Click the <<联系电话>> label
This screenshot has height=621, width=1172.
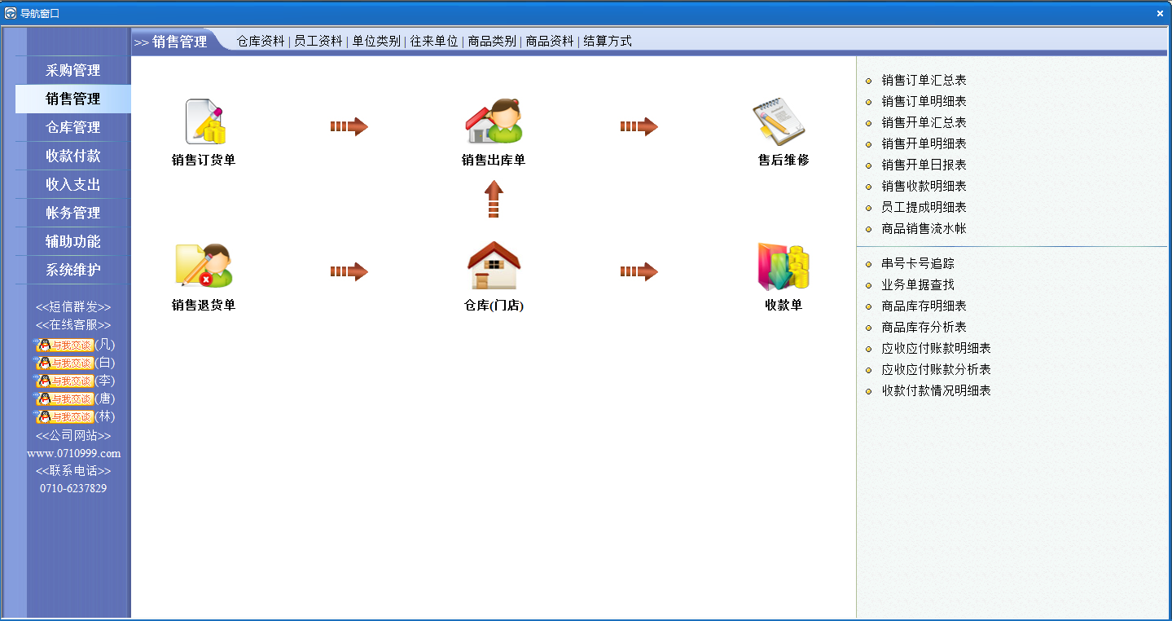point(73,471)
